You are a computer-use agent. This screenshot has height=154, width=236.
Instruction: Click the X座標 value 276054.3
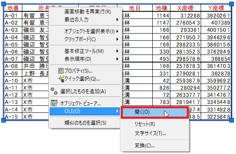click(x=188, y=23)
